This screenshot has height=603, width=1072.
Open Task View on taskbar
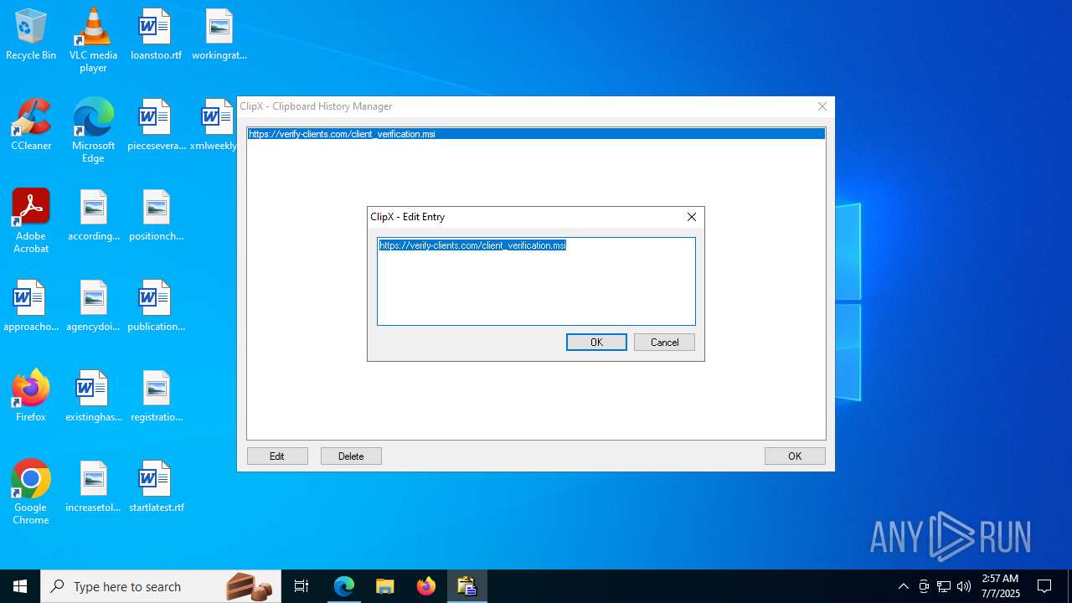point(301,586)
